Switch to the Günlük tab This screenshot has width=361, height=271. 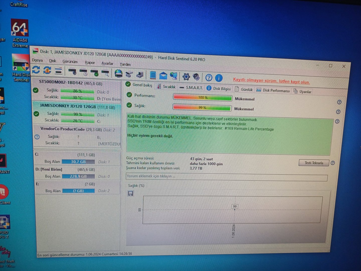click(x=244, y=89)
